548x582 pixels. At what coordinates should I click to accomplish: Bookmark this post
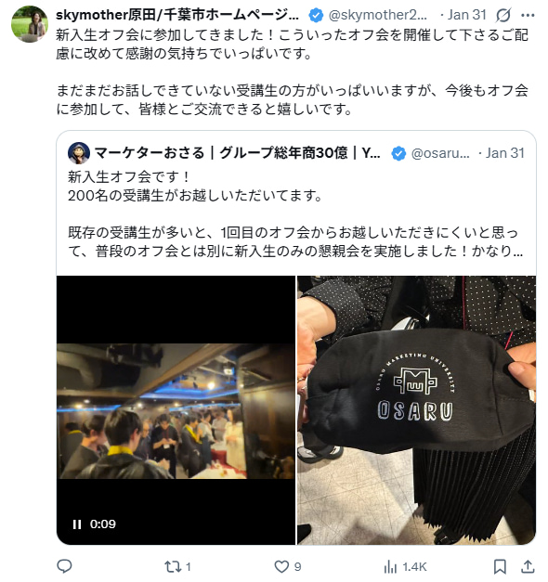pyautogui.click(x=500, y=567)
